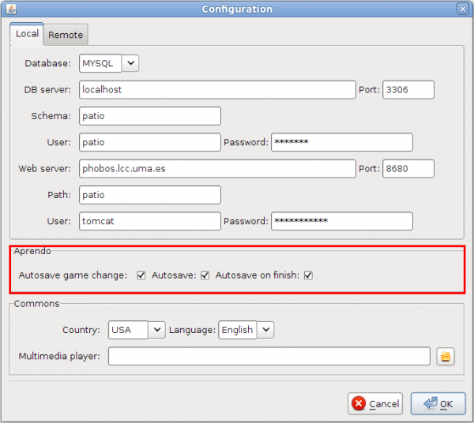Edit the DB server localhost field
Image resolution: width=474 pixels, height=423 pixels.
(217, 90)
